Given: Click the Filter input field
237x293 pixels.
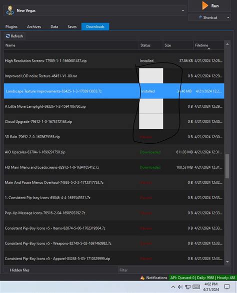Looking at the screenshot, I should click(x=174, y=270).
